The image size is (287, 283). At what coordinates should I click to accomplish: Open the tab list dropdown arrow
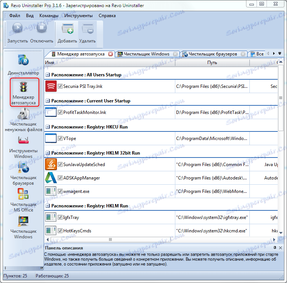(x=280, y=54)
